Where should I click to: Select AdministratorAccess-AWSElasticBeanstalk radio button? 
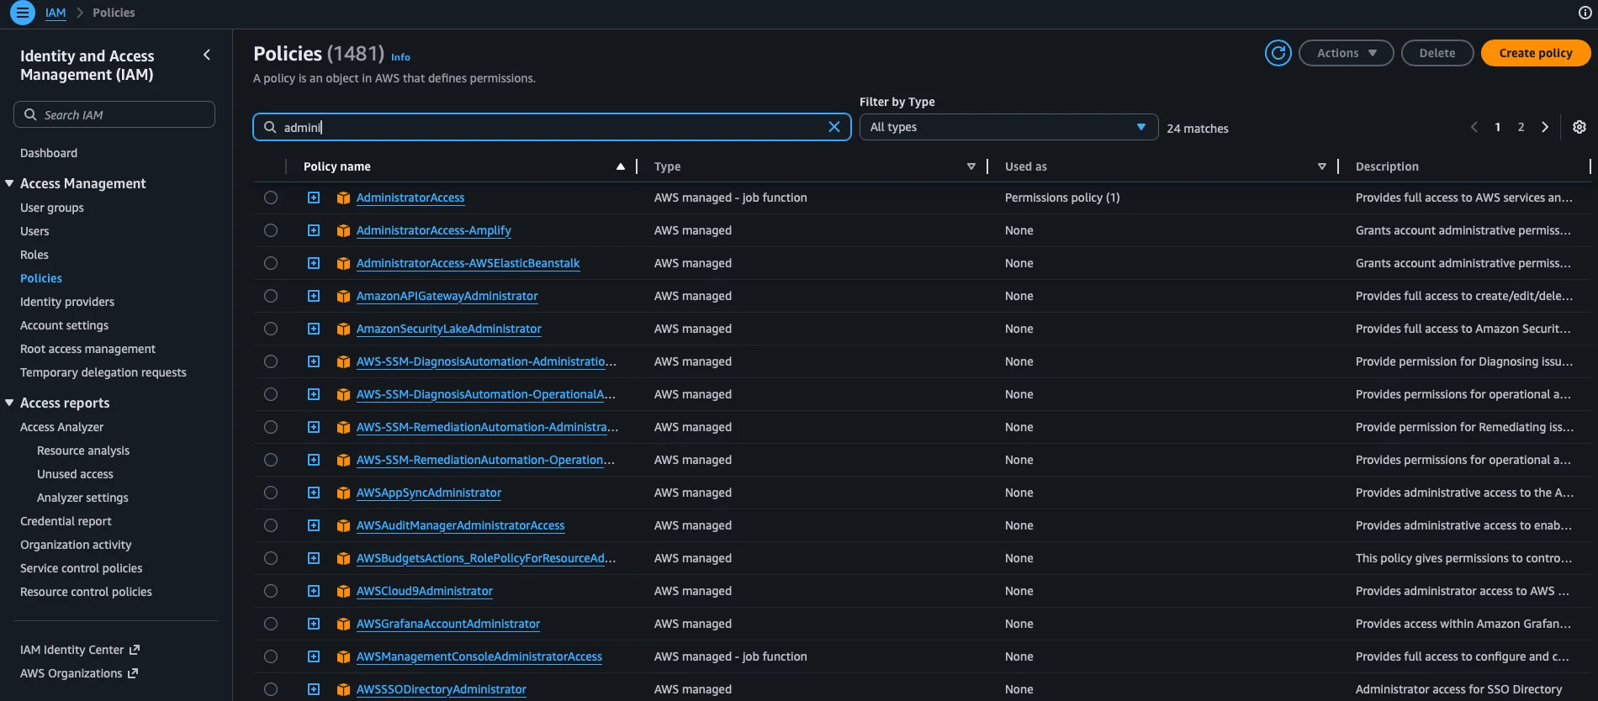click(271, 263)
